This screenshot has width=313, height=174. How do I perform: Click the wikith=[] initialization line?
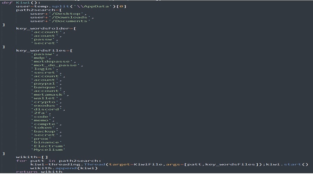tap(32, 157)
